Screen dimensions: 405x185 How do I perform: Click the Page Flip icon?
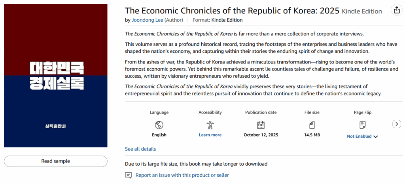point(362,125)
